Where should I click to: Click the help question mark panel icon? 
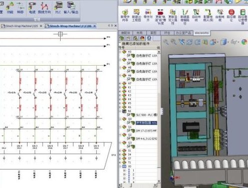149,38
